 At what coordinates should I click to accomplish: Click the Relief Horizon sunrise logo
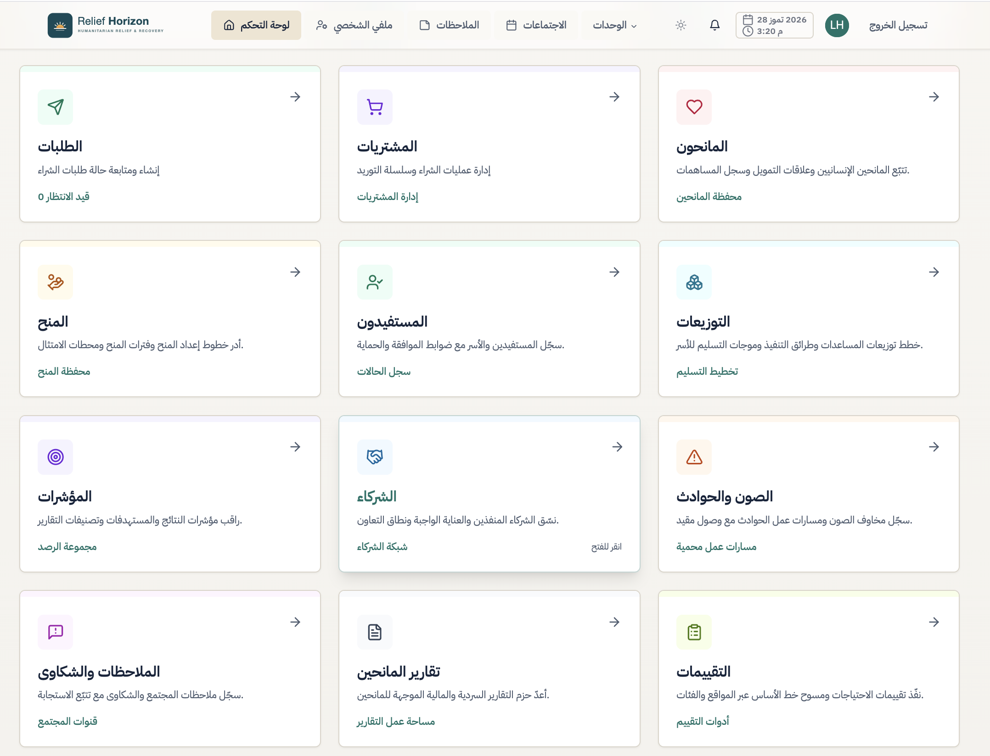[x=60, y=25]
